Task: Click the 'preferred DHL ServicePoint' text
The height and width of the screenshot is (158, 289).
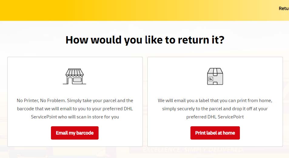Action: (215, 117)
